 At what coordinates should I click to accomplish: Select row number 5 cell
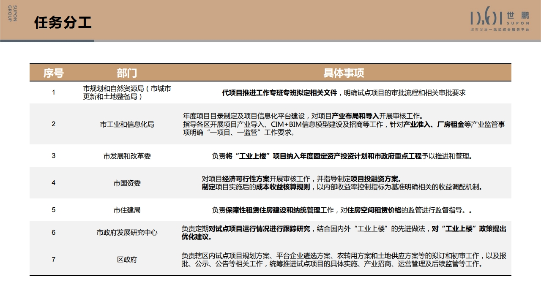pos(54,210)
